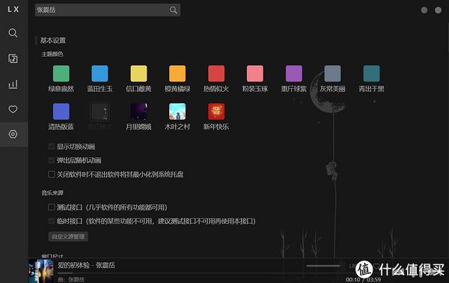
Task: Click the 自定义源管理 button
Action: pos(68,237)
